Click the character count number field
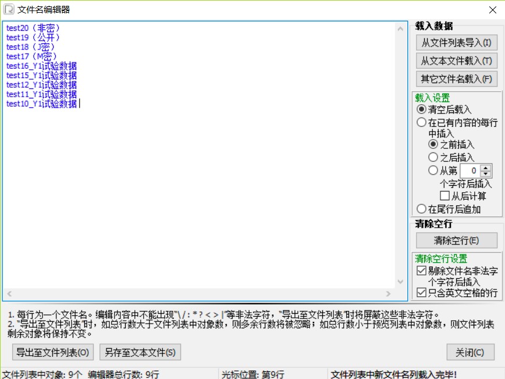Image resolution: width=505 pixels, height=379 pixels. point(470,171)
